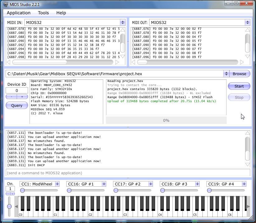Open the CC18: GP #3 controller dropdown
Image resolution: width=256 pixels, height=223 pixels.
(179, 184)
